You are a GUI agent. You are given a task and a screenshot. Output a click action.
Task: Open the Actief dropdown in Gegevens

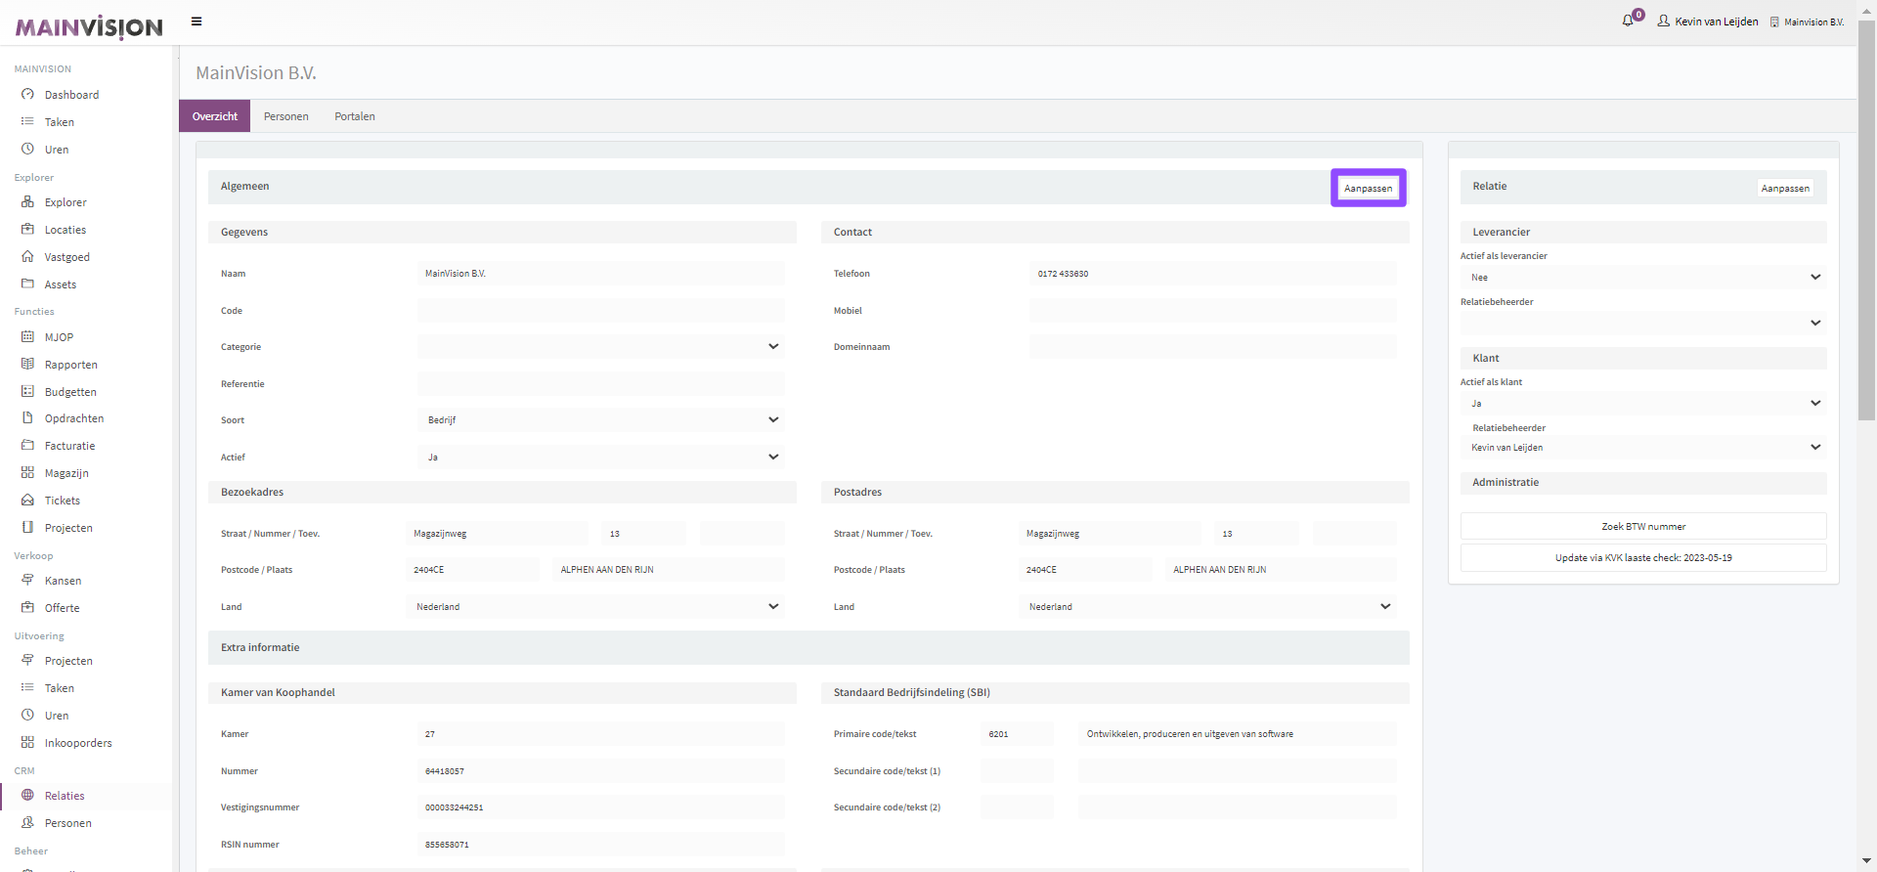600,458
